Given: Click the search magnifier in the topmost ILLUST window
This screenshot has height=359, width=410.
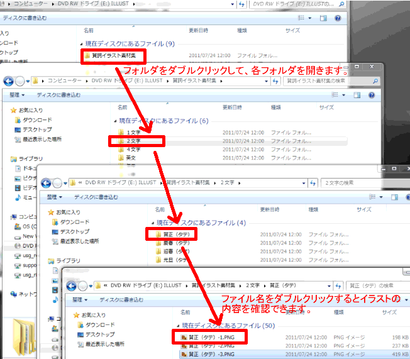Looking at the screenshot, I should coord(341,4).
